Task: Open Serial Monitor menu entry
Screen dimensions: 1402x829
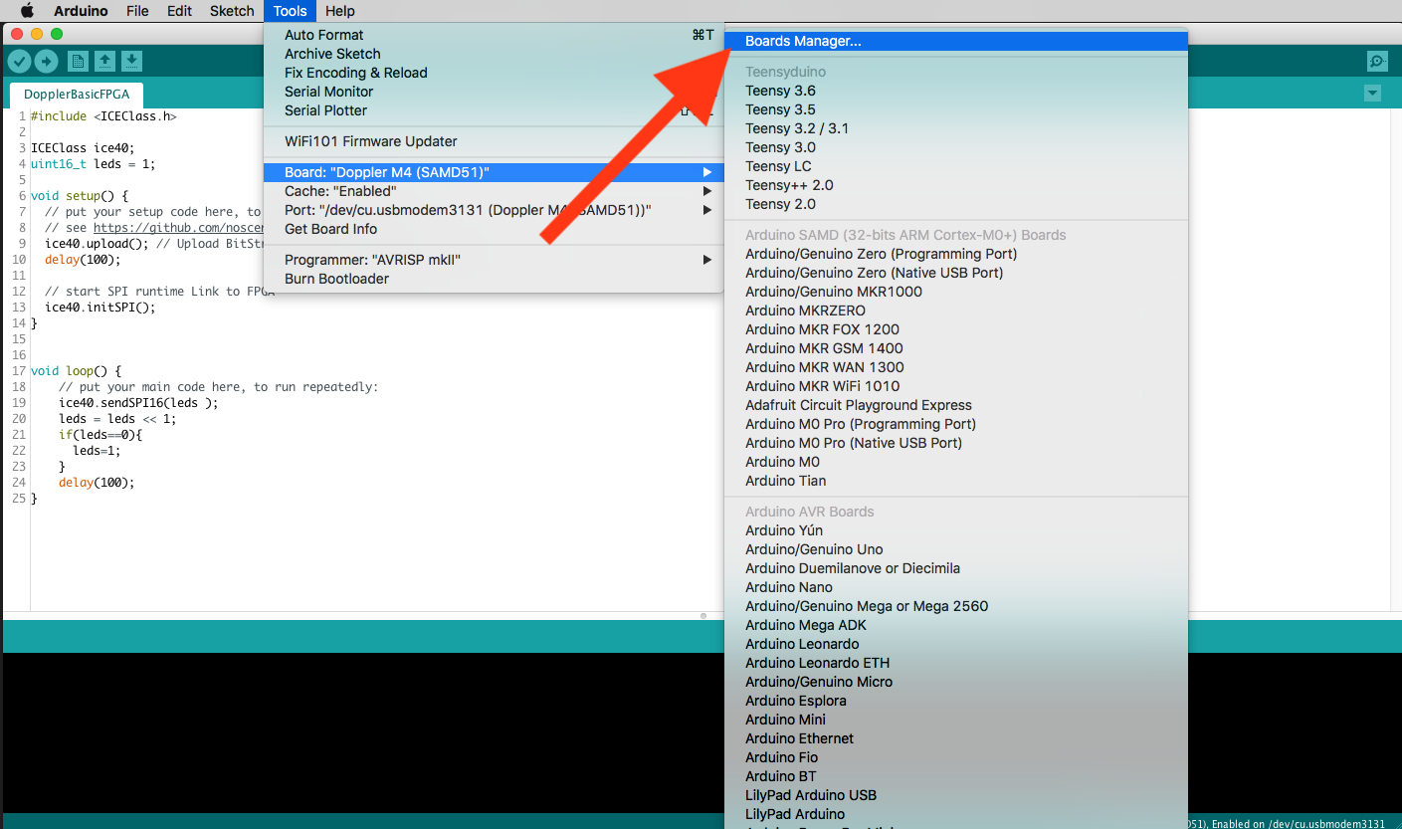Action: [494, 92]
